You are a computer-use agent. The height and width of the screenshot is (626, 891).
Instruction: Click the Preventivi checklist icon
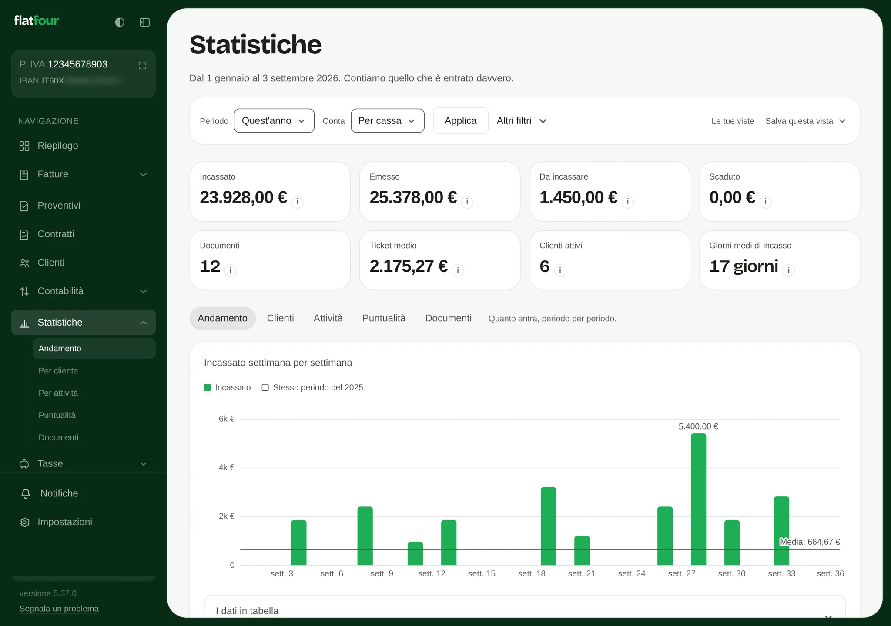tap(24, 206)
